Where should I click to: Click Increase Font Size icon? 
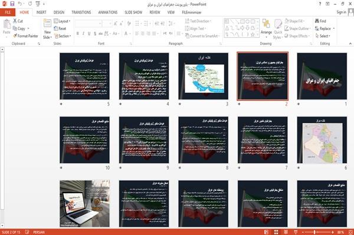point(116,24)
